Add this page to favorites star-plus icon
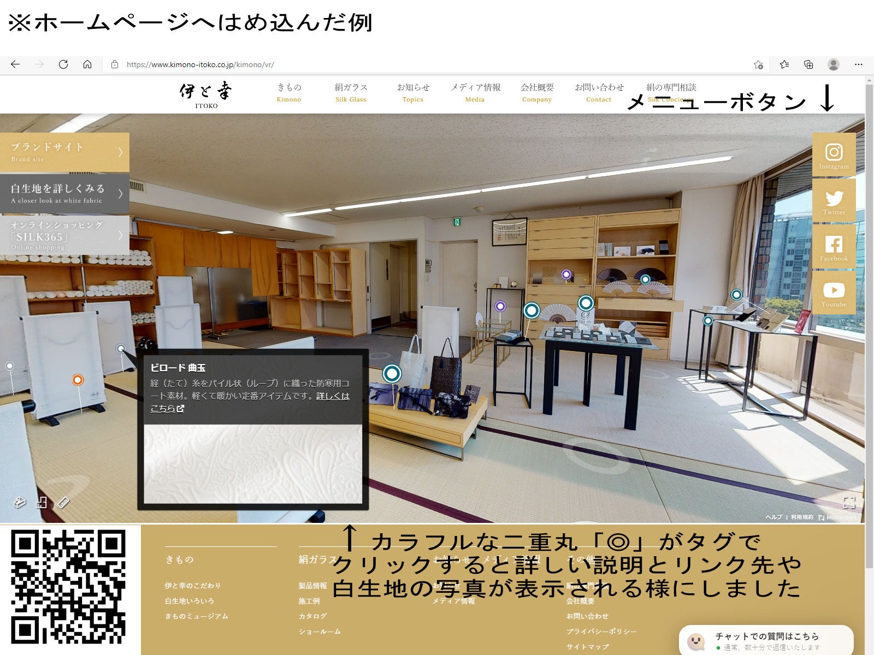The height and width of the screenshot is (655, 874). [758, 64]
